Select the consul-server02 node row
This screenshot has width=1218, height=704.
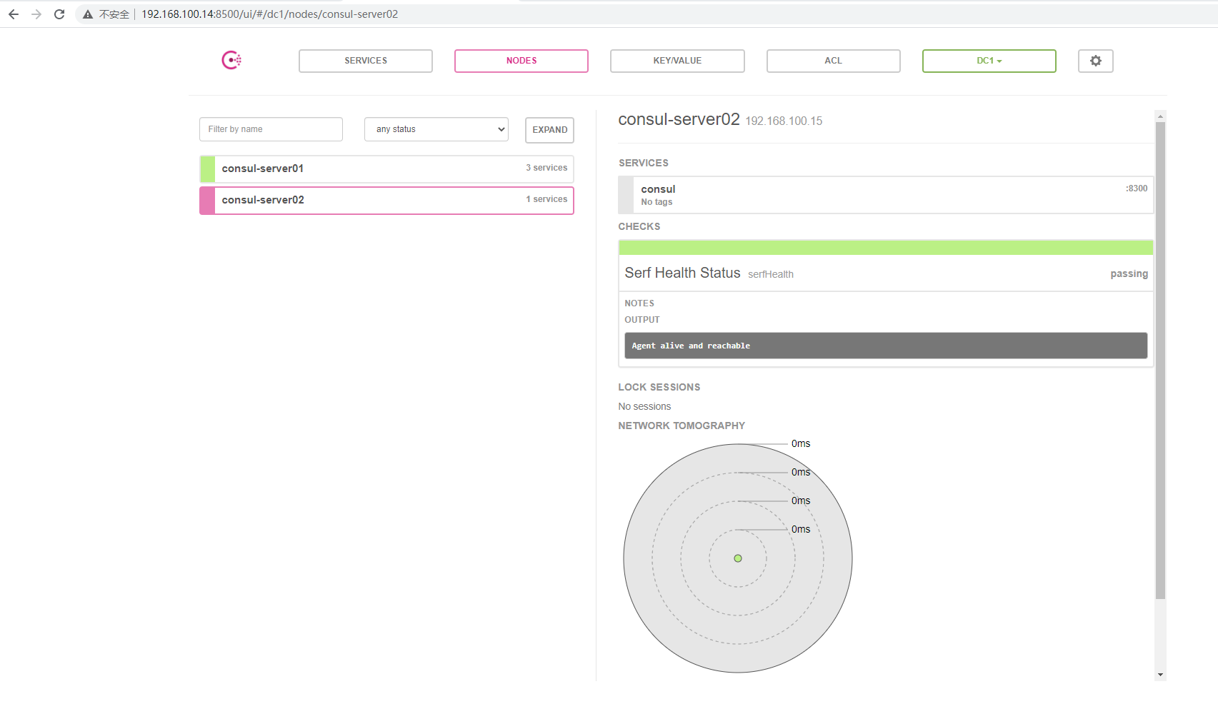coord(386,200)
